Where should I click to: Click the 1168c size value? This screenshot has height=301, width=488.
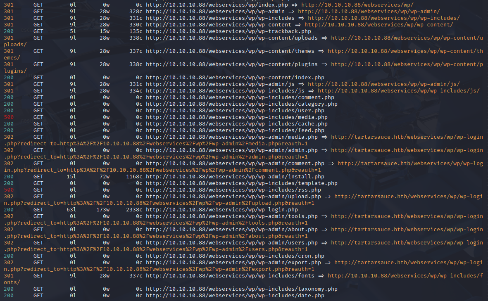(x=134, y=177)
